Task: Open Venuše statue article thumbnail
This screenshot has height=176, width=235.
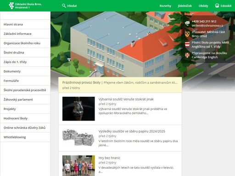Action: pos(78,109)
